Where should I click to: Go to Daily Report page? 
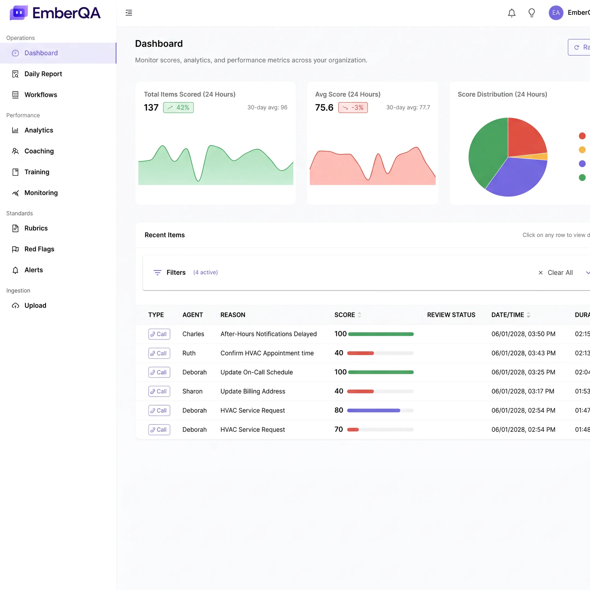(x=58, y=74)
